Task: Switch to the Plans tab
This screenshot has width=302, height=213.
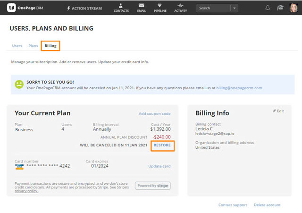Action: point(33,46)
